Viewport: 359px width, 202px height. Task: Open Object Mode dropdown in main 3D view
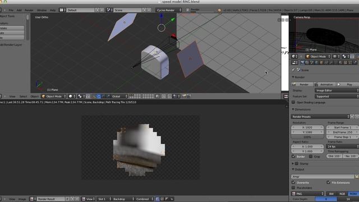pos(54,97)
